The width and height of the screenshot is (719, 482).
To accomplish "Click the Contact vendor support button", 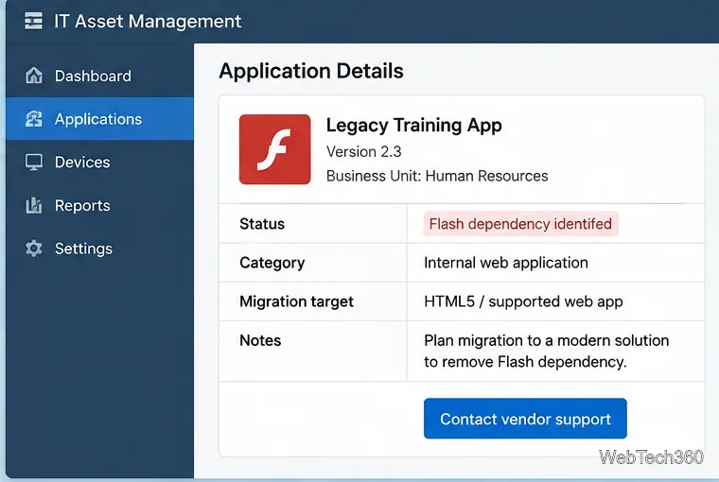I will click(x=525, y=419).
